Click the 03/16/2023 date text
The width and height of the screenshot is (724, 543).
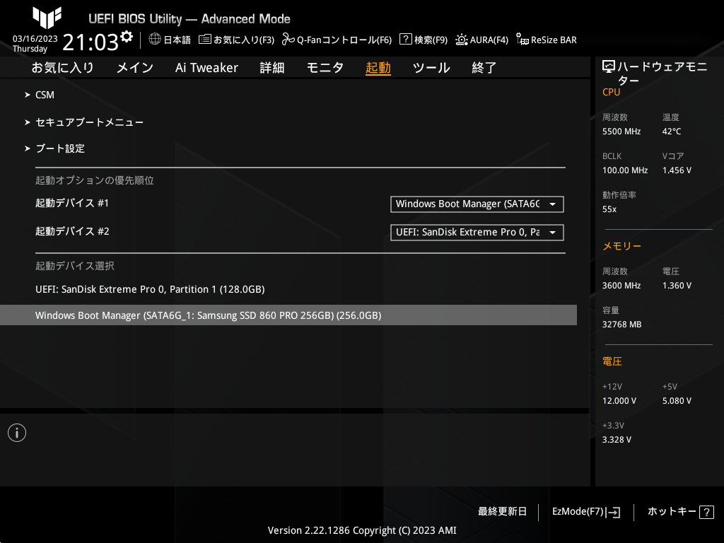[x=35, y=39]
